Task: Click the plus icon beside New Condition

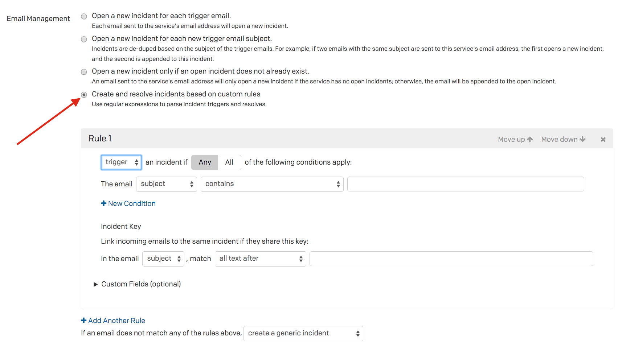Action: click(x=104, y=203)
